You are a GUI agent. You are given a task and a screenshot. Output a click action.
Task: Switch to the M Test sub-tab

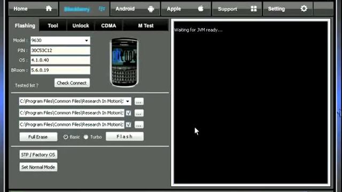(x=146, y=26)
